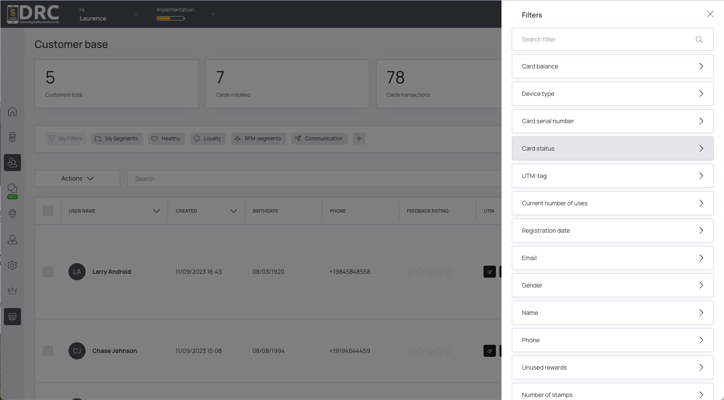Select the Communication tab

[x=320, y=139]
